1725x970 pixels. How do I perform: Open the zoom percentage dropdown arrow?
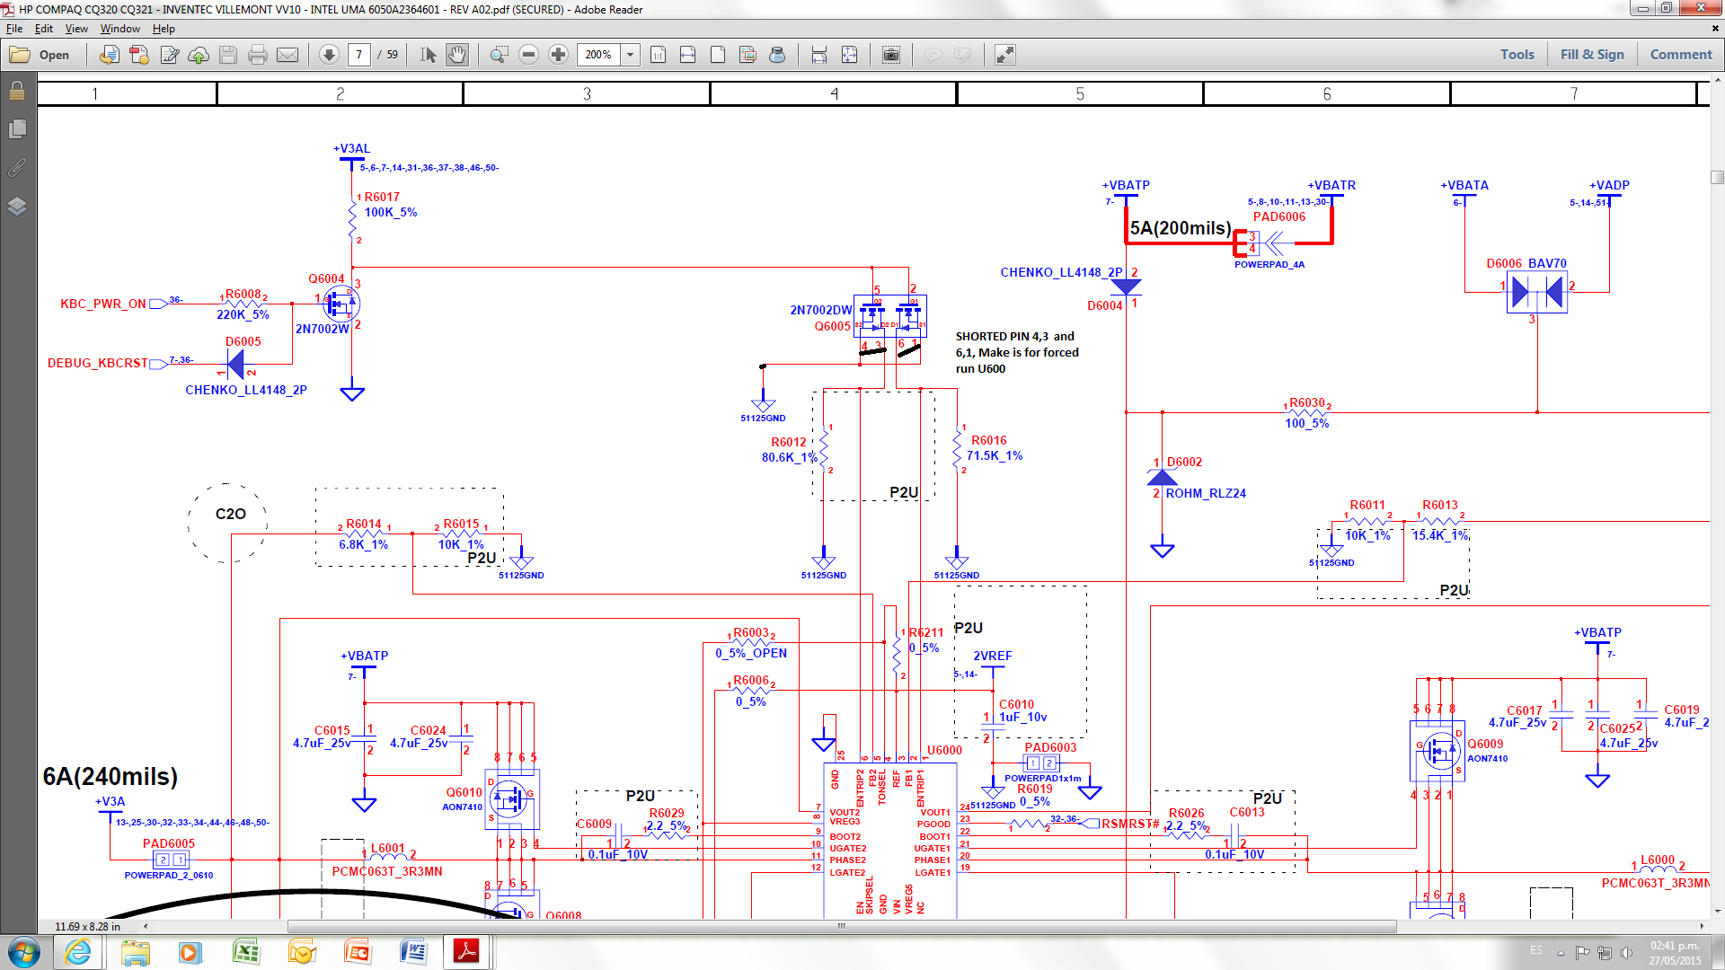tap(631, 55)
